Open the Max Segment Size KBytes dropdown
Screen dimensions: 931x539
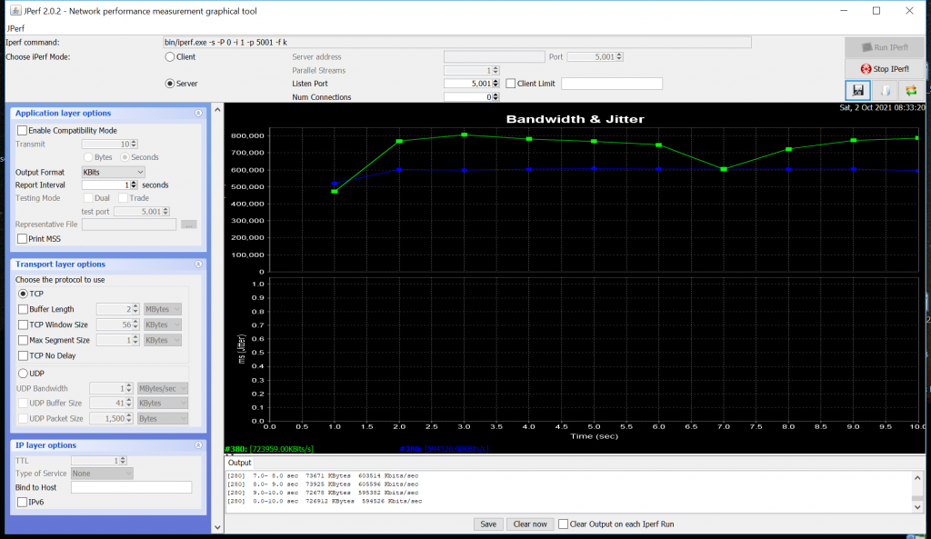click(162, 340)
